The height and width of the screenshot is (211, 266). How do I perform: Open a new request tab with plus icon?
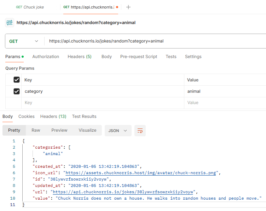(128, 7)
